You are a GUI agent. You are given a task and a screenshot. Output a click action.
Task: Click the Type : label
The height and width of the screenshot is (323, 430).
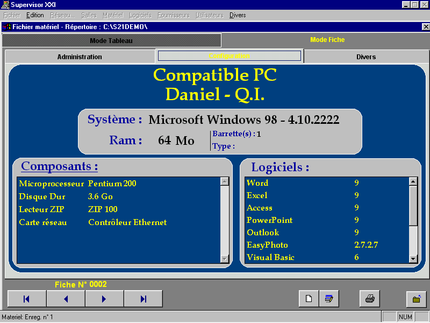tap(224, 146)
